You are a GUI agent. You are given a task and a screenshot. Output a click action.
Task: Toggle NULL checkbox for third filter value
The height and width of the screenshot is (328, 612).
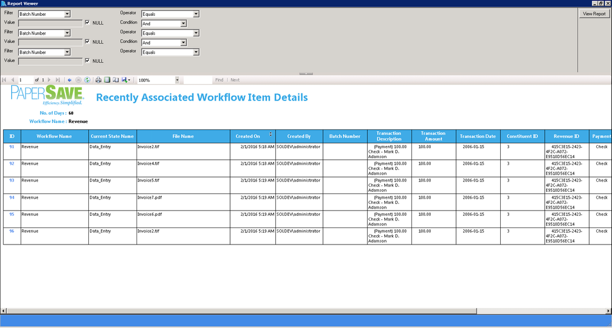click(x=88, y=61)
